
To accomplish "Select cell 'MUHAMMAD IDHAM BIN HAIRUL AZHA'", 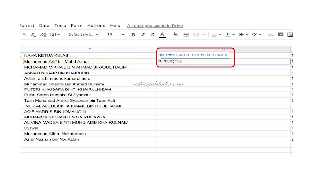I will point(90,117).
